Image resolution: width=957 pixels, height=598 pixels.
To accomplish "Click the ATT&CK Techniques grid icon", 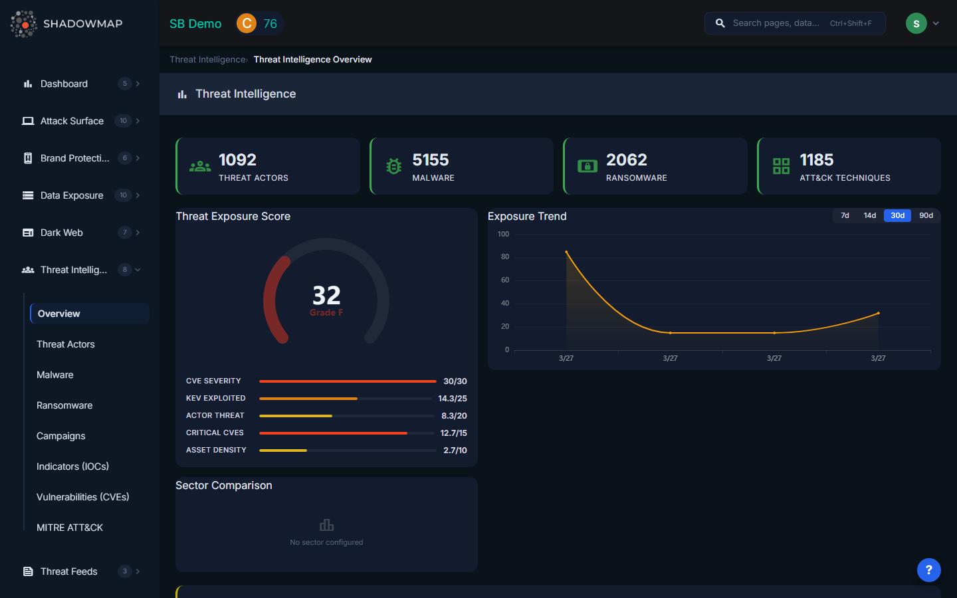I will 780,166.
